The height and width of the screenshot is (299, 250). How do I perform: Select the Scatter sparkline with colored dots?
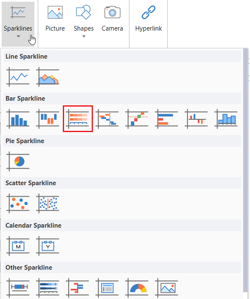(x=18, y=203)
